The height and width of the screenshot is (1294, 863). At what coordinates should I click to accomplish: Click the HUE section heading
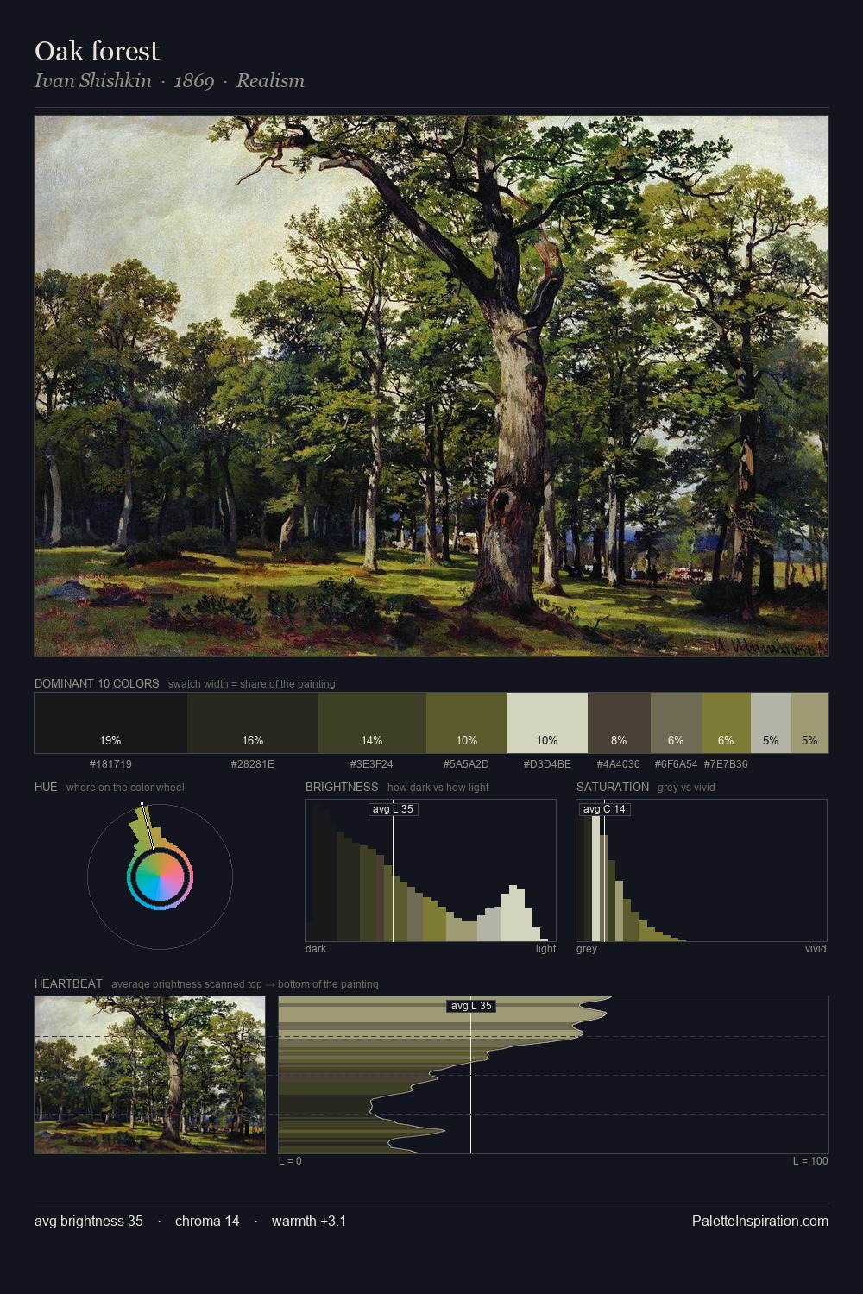tap(46, 787)
